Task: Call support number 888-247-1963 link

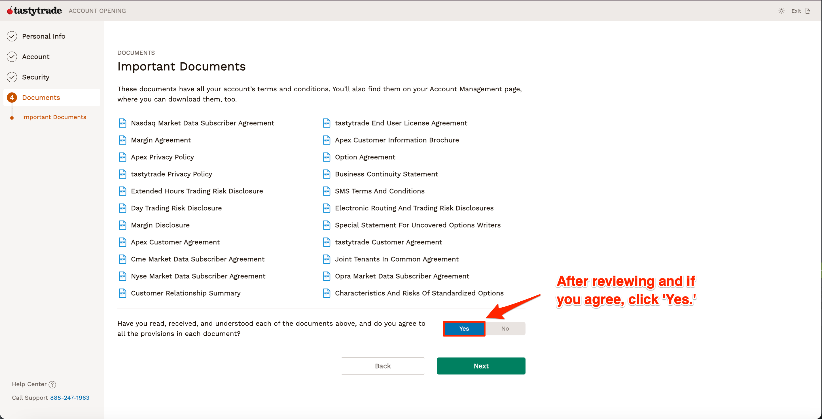Action: pos(69,398)
